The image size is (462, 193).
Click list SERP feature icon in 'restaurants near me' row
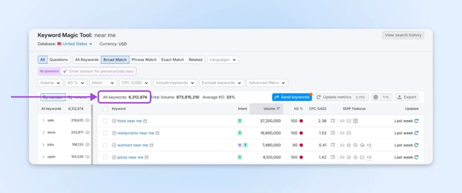click(x=349, y=133)
